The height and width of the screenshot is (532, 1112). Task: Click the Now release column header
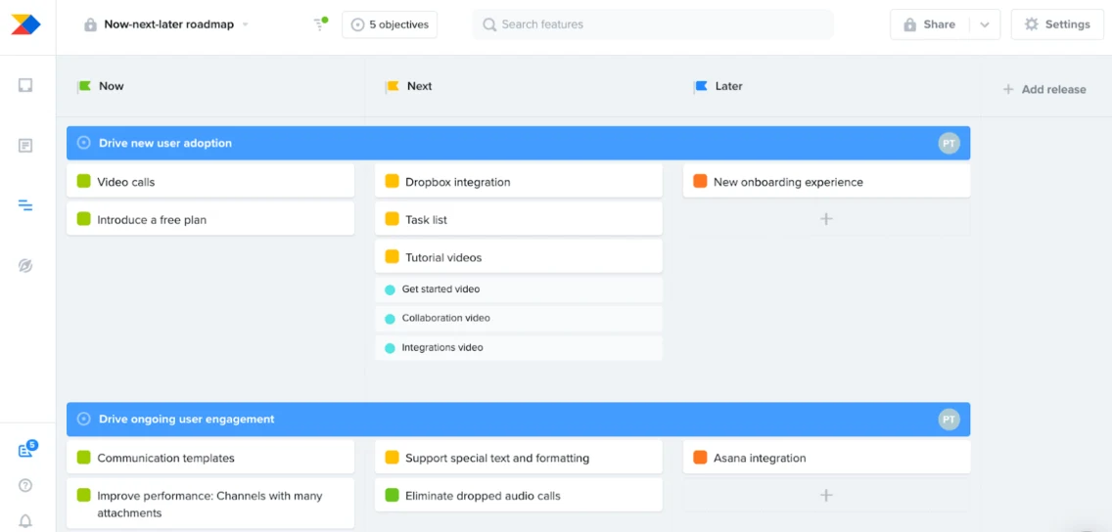[x=112, y=86]
